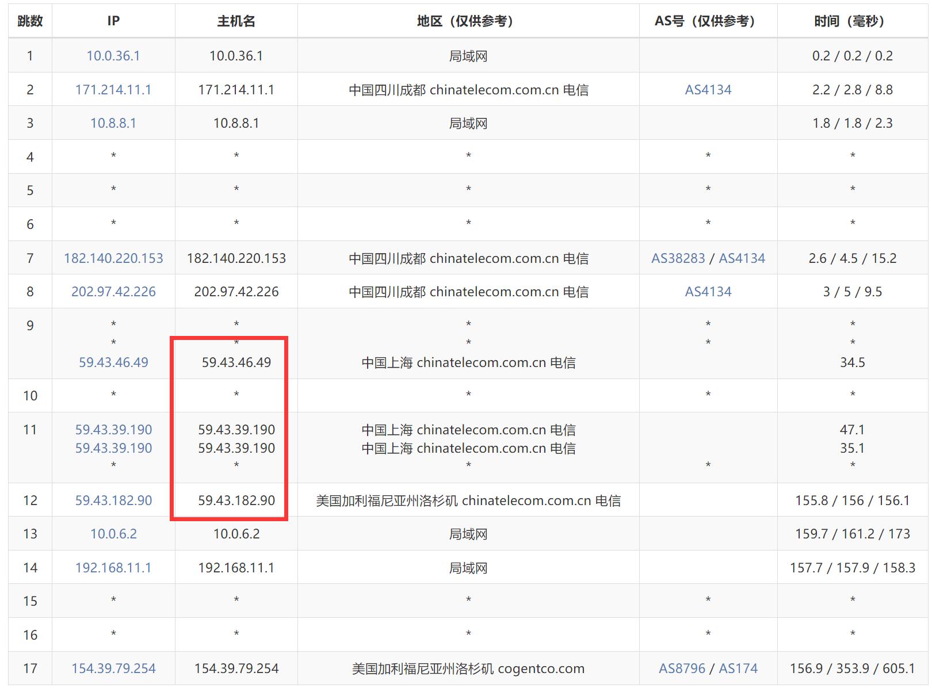Select time value 34.5
The image size is (932, 688).
(852, 362)
